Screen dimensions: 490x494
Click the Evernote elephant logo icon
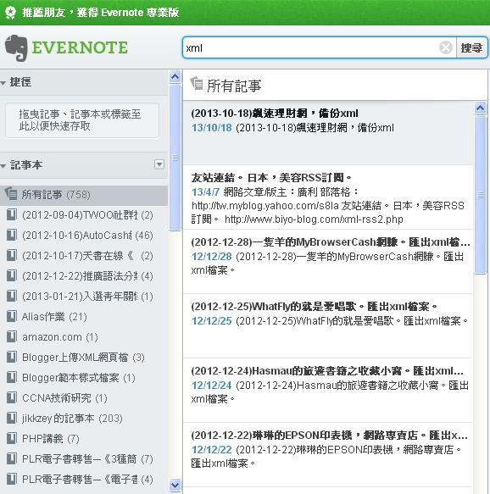(16, 48)
